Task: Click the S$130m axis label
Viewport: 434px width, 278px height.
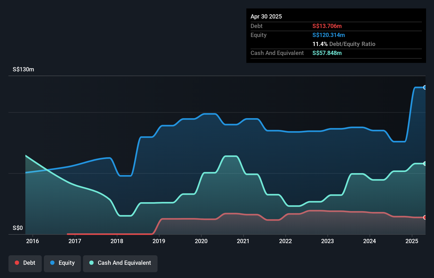Action: 23,69
